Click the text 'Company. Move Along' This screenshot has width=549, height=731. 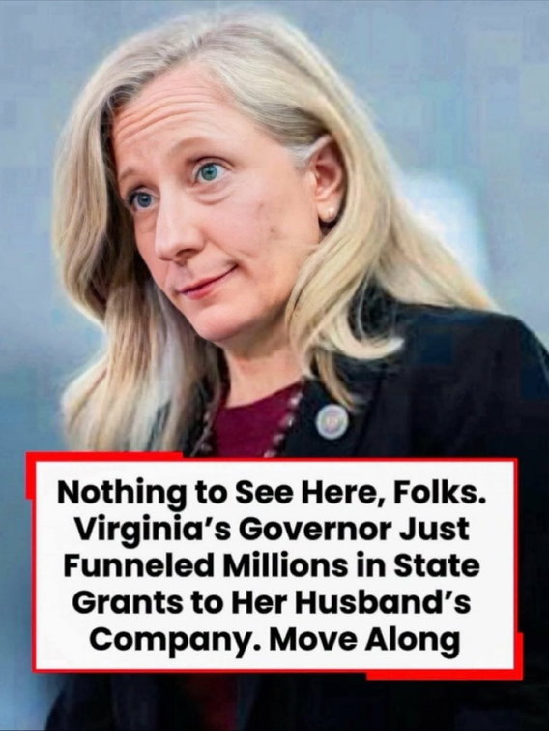pyautogui.click(x=274, y=640)
